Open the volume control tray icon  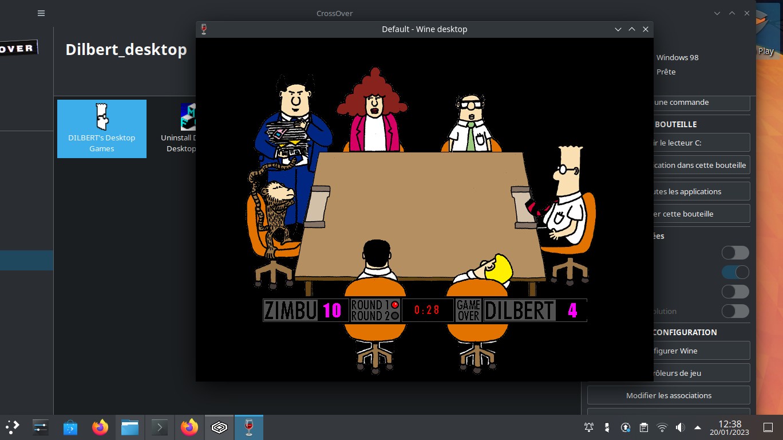tap(680, 427)
